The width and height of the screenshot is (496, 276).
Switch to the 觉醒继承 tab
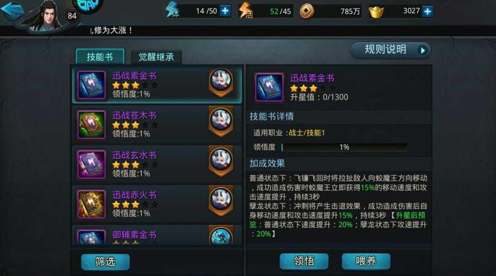156,57
